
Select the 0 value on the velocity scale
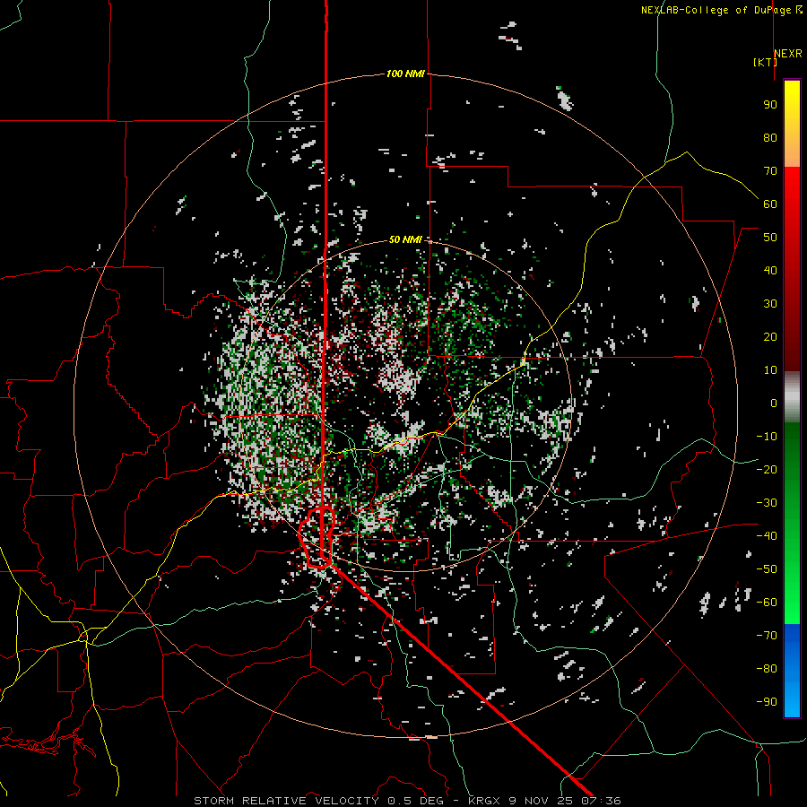pyautogui.click(x=774, y=403)
